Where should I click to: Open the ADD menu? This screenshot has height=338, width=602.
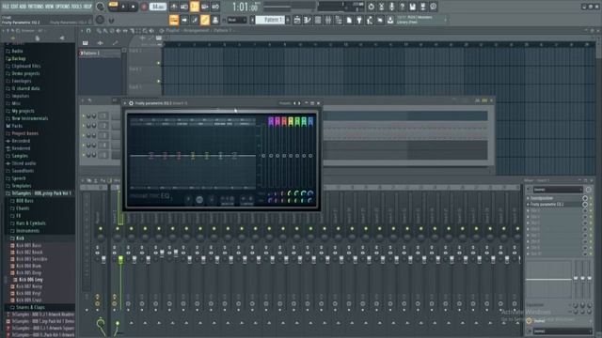coord(23,7)
